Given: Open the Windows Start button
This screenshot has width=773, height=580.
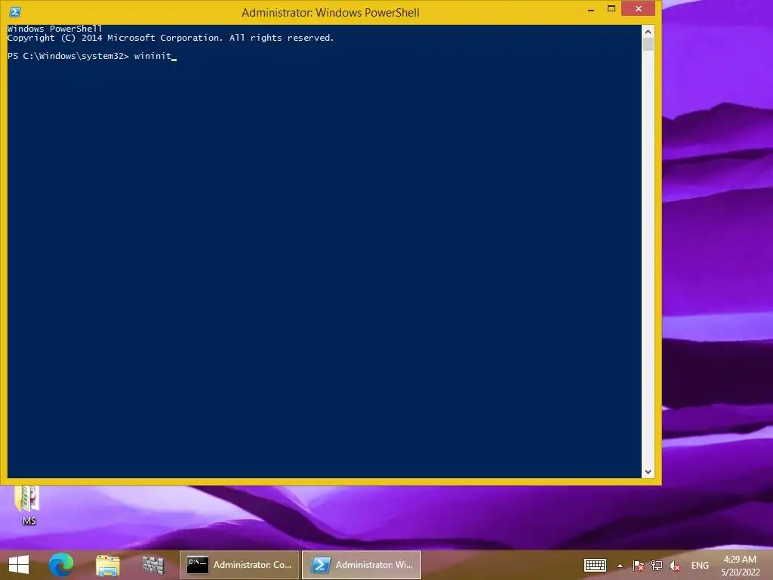Looking at the screenshot, I should click(x=19, y=565).
